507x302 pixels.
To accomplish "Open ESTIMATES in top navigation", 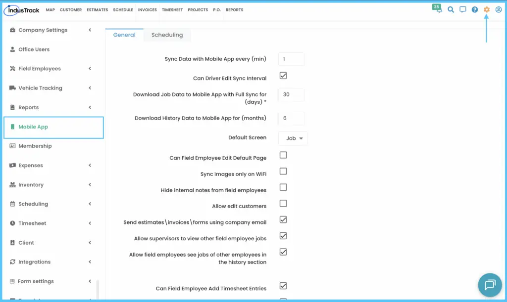I will tap(98, 10).
